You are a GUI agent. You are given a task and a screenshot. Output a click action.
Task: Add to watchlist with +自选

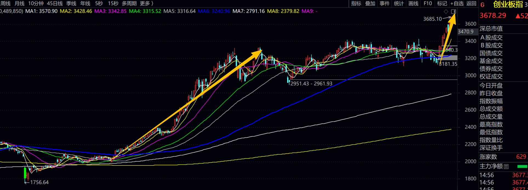457,4
